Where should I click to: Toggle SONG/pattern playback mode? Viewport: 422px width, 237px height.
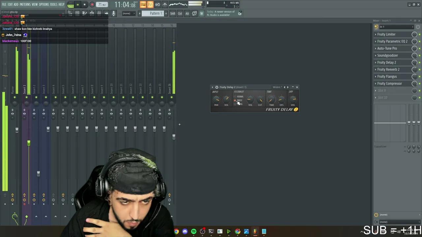[x=71, y=5]
